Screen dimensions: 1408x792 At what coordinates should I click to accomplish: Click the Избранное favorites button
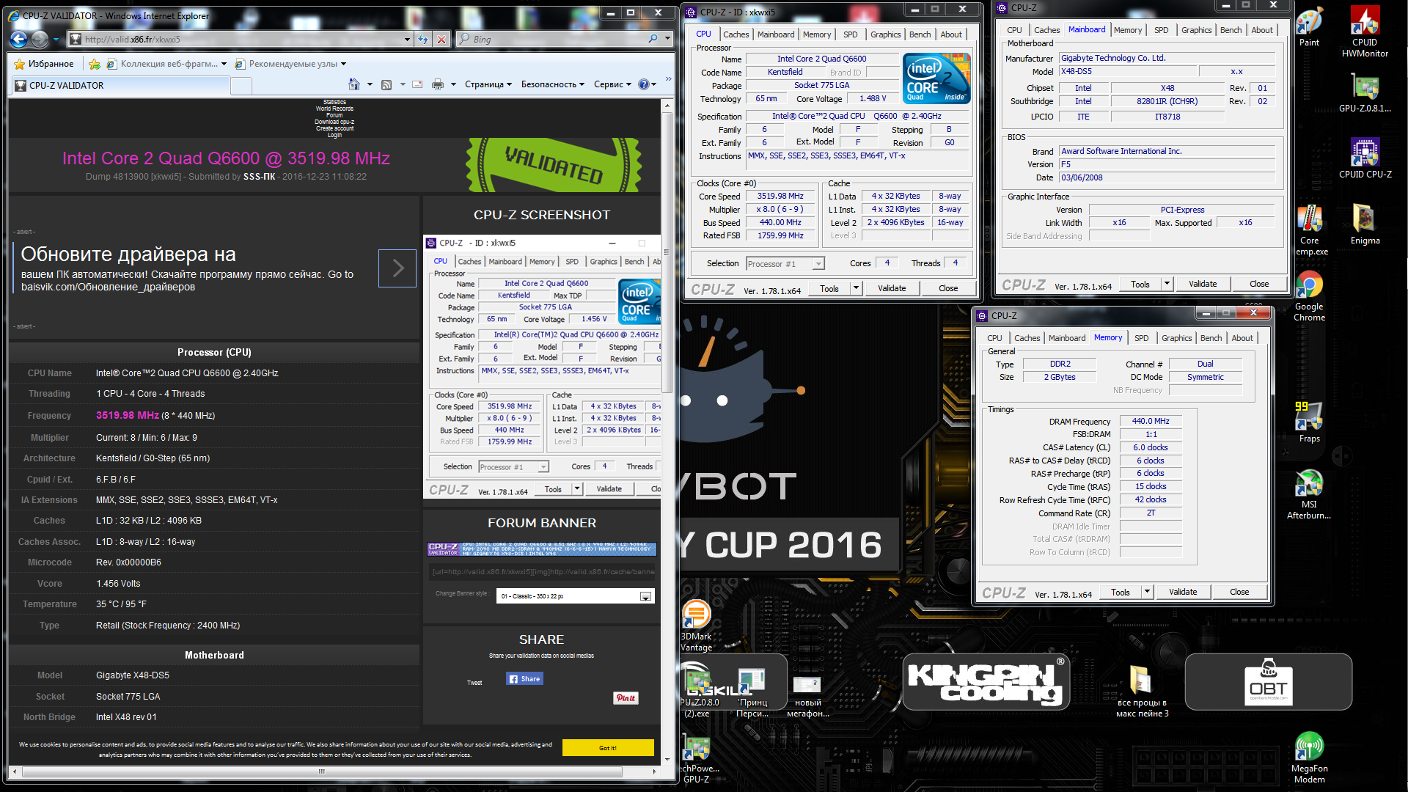[x=44, y=64]
